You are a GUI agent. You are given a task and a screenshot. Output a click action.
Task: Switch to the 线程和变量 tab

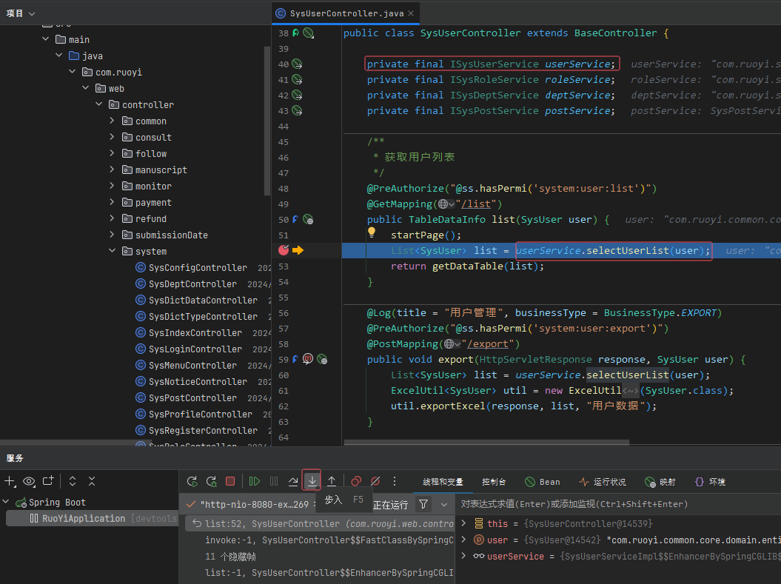coord(443,482)
